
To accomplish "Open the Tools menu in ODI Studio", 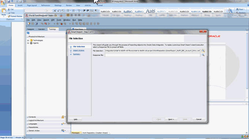I will (x=59, y=20).
